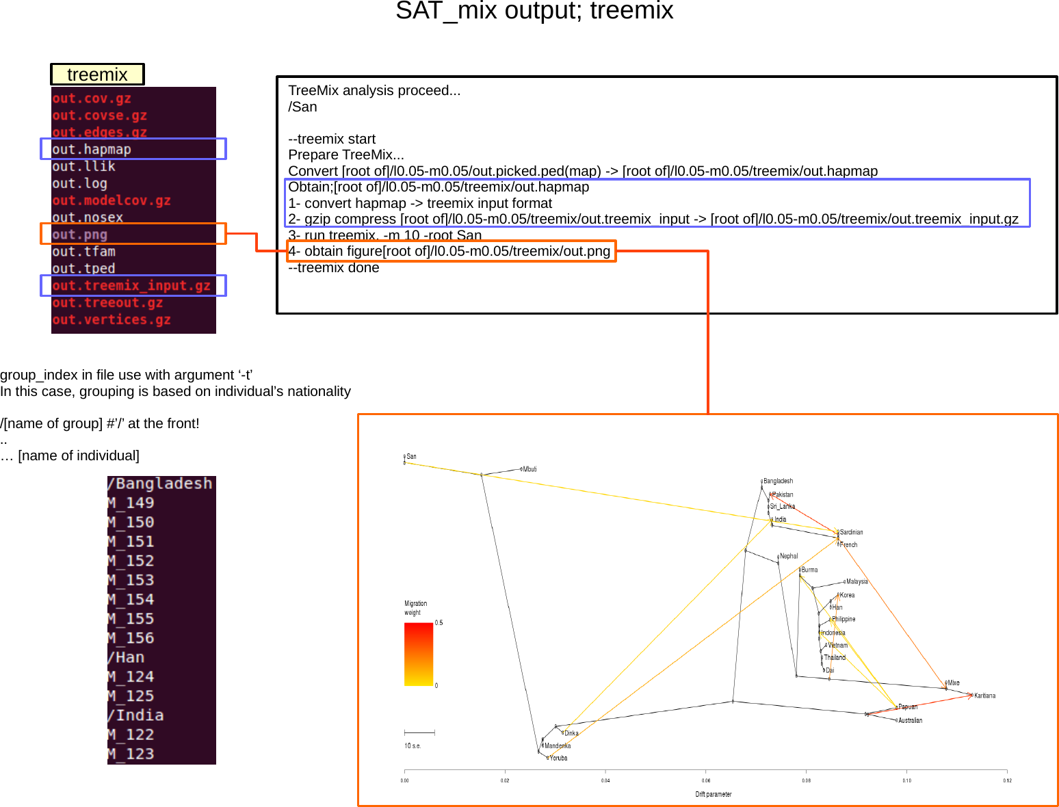
Task: Click the migration weight color gradient legend
Action: (419, 654)
